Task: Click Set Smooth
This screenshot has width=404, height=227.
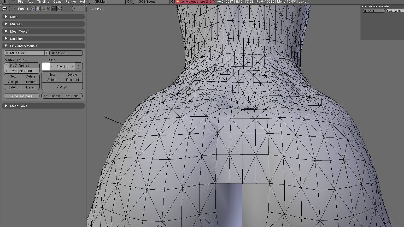Action: [52, 96]
